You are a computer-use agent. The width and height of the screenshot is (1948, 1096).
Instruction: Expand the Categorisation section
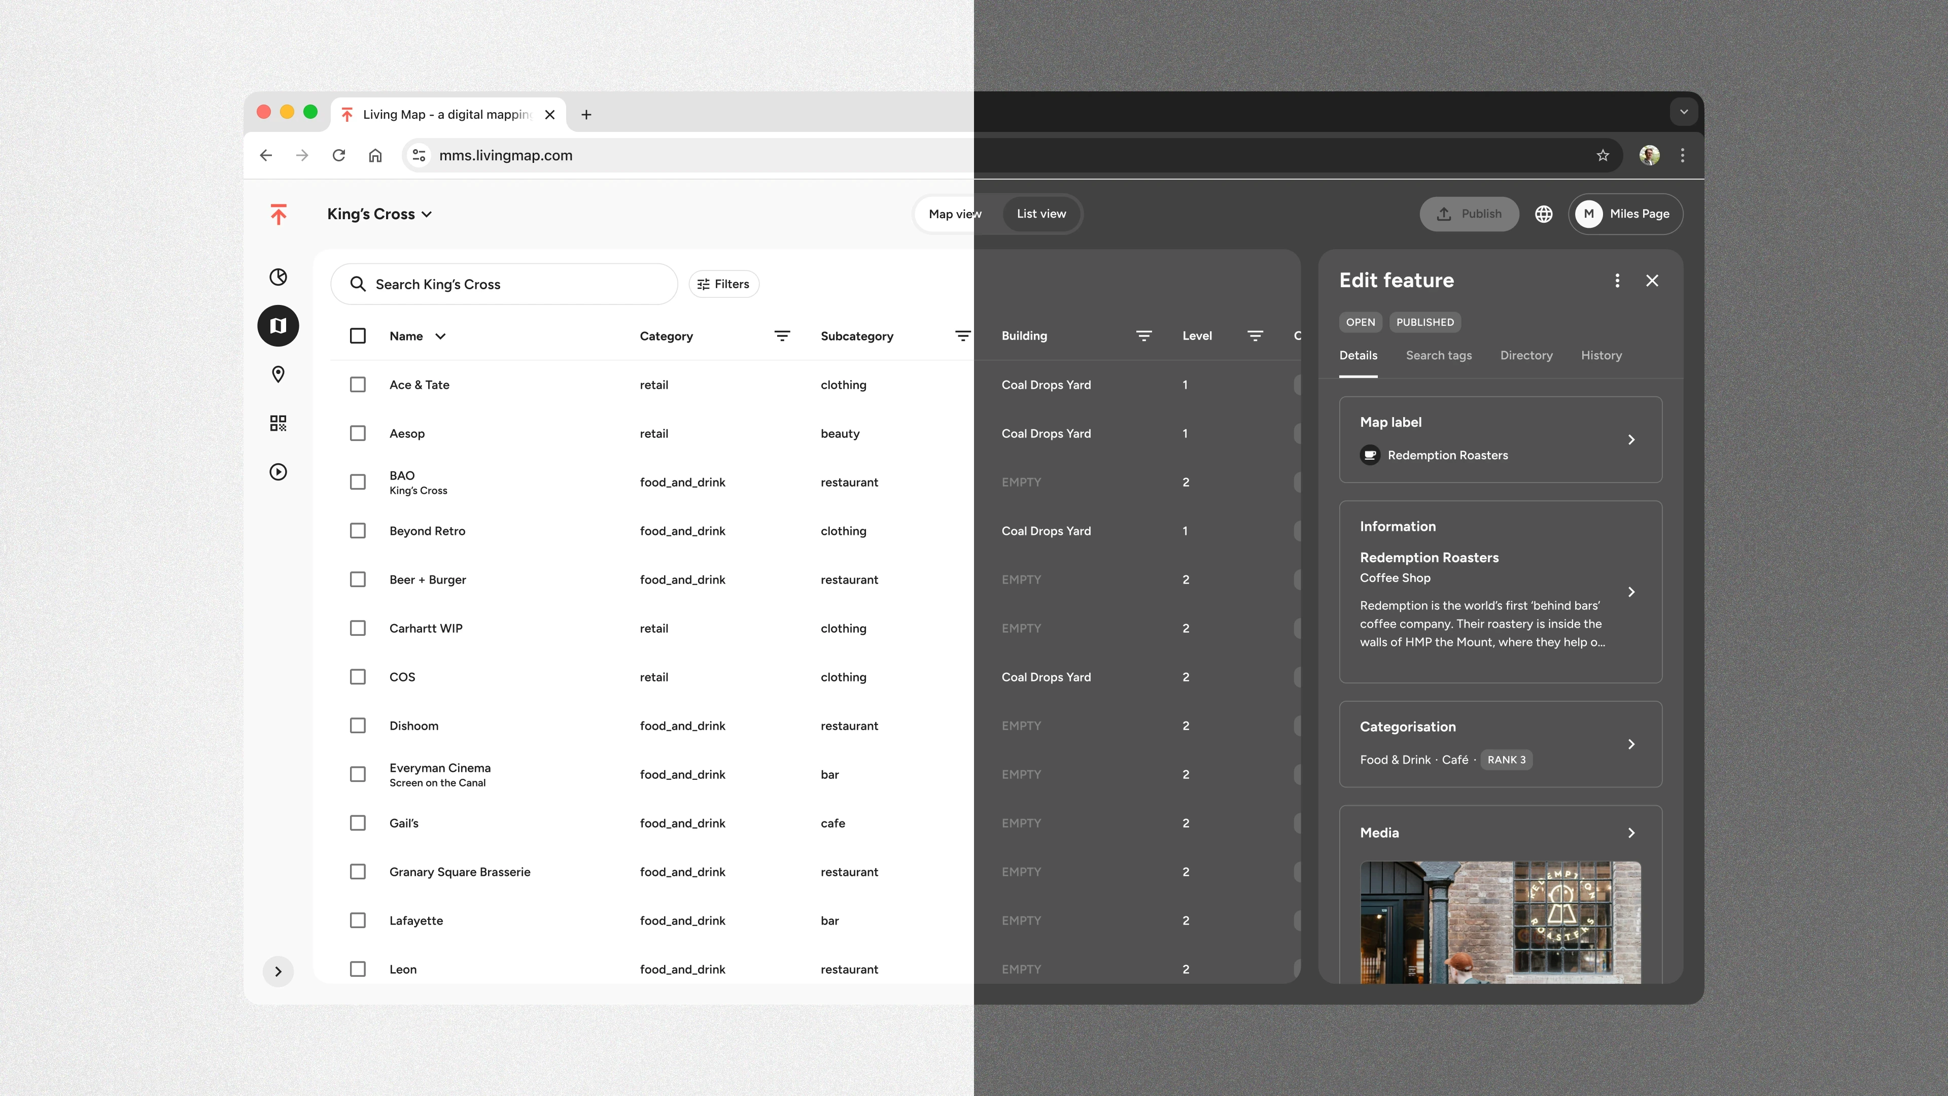(x=1631, y=744)
